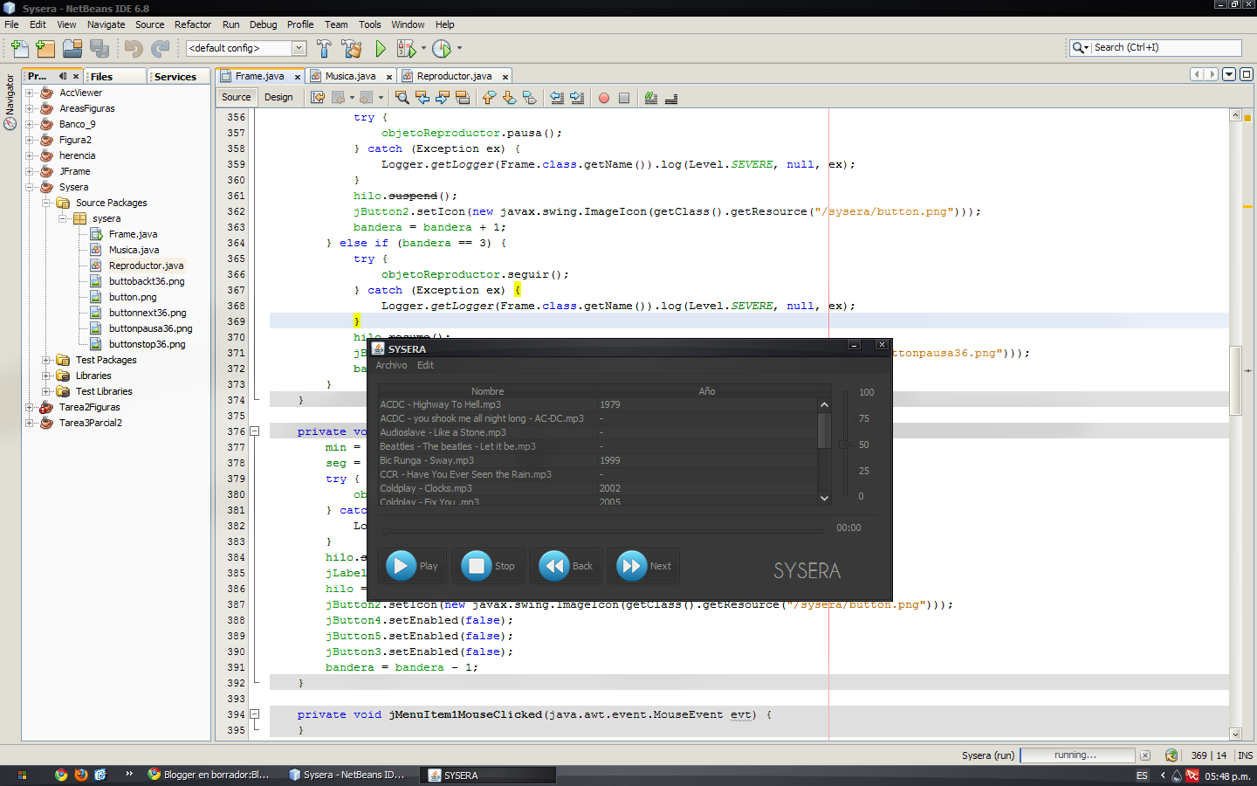Click Shift Line Left icon
This screenshot has height=786, width=1257.
point(557,98)
